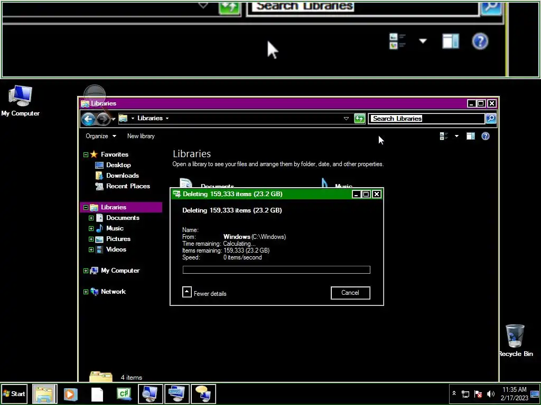Image resolution: width=541 pixels, height=405 pixels.
Task: Toggle the preview pane icon
Action: tap(471, 137)
